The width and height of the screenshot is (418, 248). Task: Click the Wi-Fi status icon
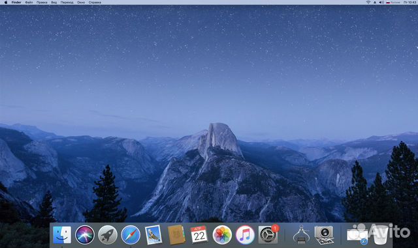[x=368, y=3]
